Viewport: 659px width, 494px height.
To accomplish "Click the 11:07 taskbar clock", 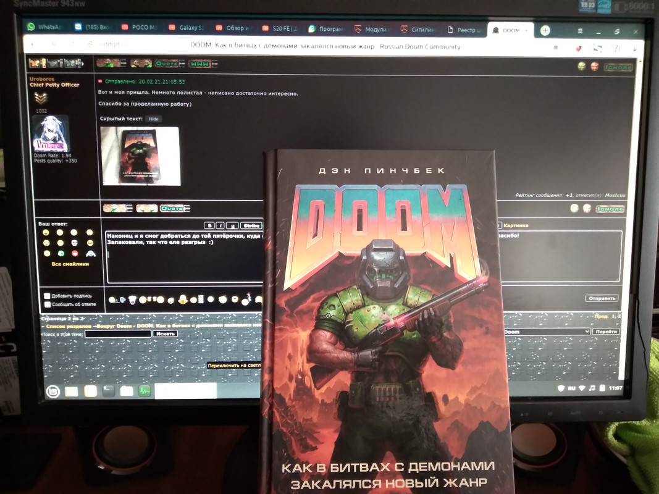I will coord(615,388).
